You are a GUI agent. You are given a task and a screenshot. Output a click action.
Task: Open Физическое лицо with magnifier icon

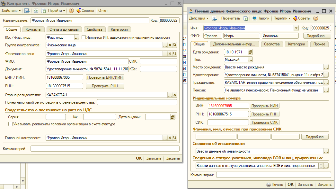pyautogui.click(x=175, y=53)
